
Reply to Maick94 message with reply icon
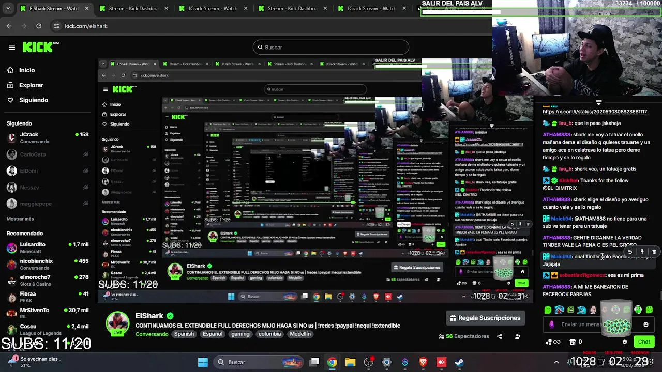point(629,252)
